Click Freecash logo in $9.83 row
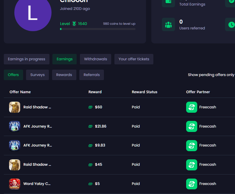 point(191,146)
